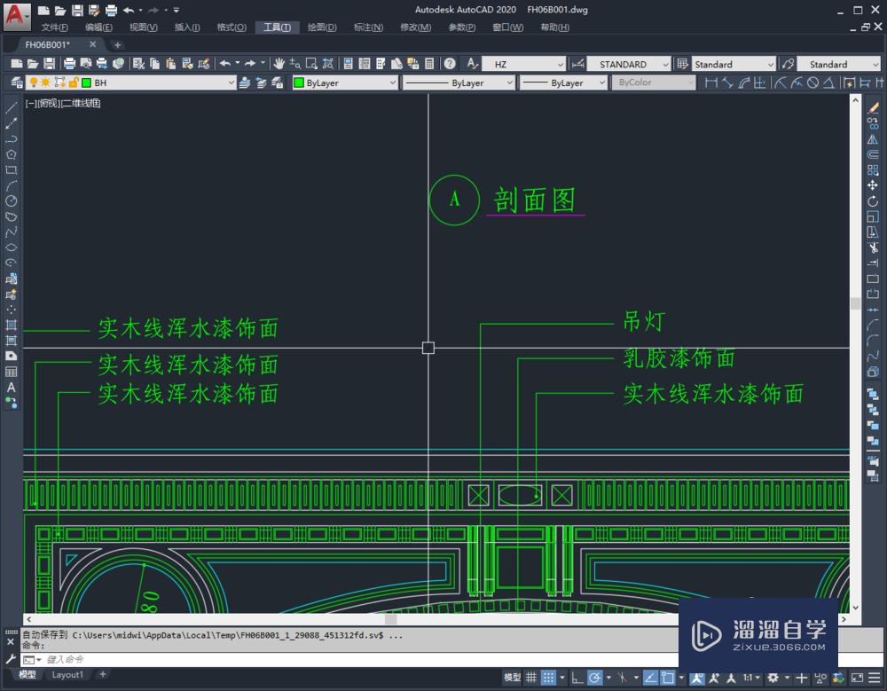The width and height of the screenshot is (887, 691).
Task: Click the new drawing plus button
Action: tap(117, 44)
